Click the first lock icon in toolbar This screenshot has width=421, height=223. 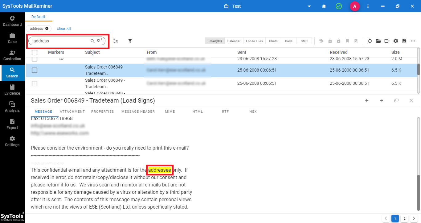[330, 41]
